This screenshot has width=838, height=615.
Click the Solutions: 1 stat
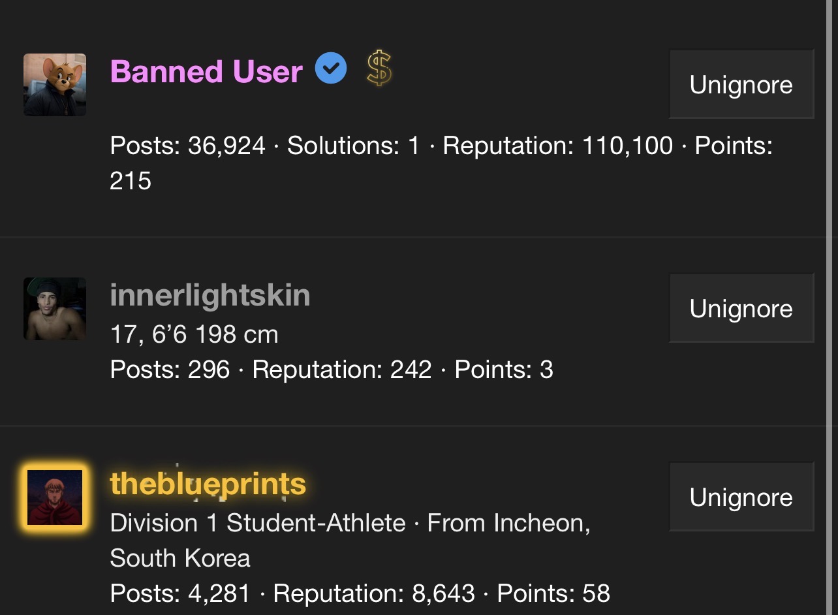pos(354,146)
